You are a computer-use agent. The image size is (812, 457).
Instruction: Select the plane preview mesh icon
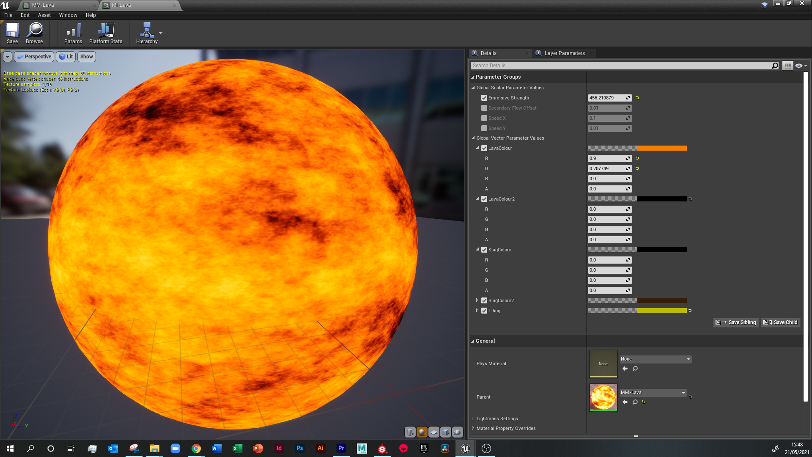(433, 432)
